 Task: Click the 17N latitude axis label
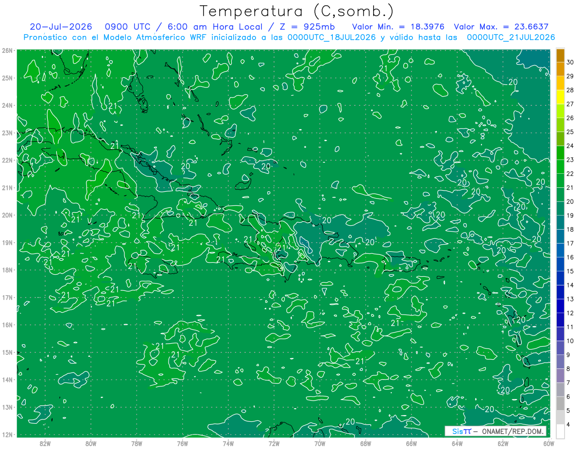tap(7, 297)
